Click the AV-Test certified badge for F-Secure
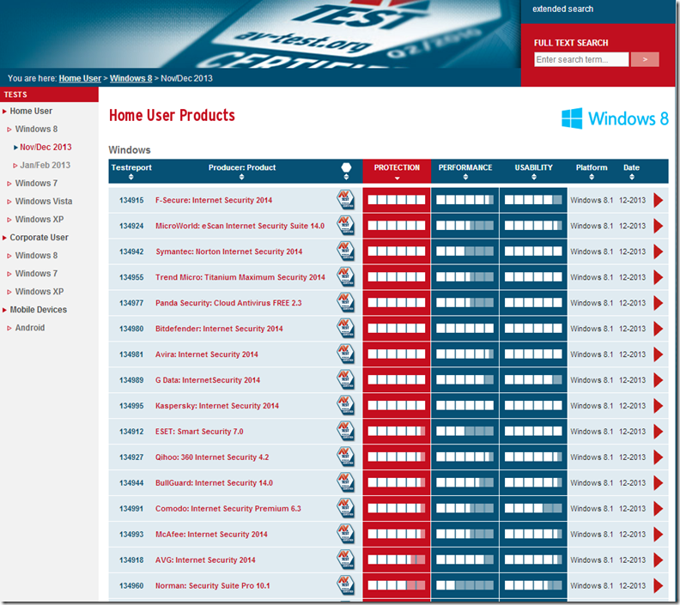 click(346, 200)
